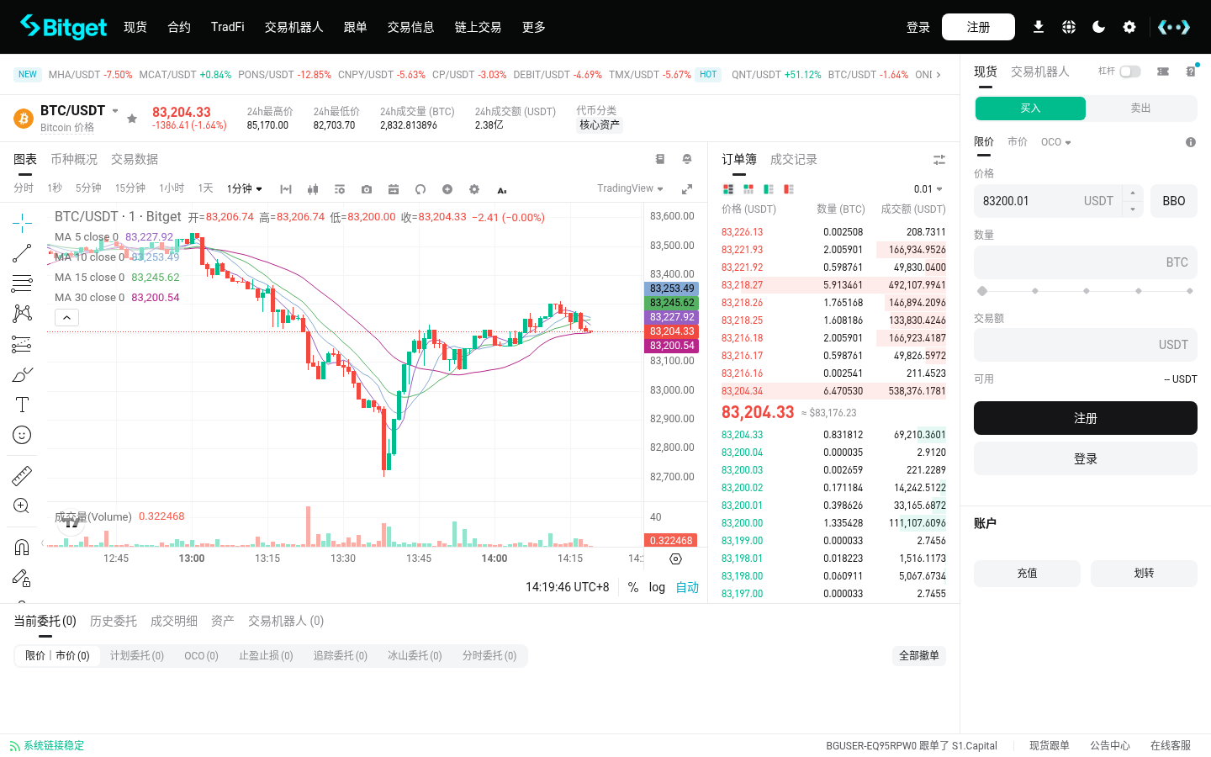Collapse the MA indicator legend arrow

click(x=67, y=317)
